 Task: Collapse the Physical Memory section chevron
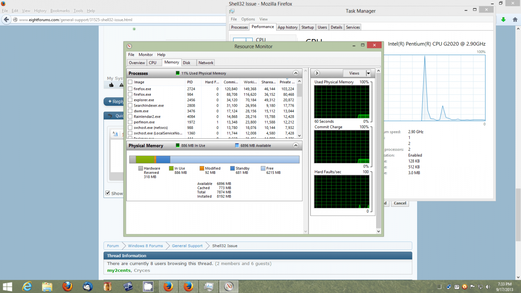[x=296, y=145]
